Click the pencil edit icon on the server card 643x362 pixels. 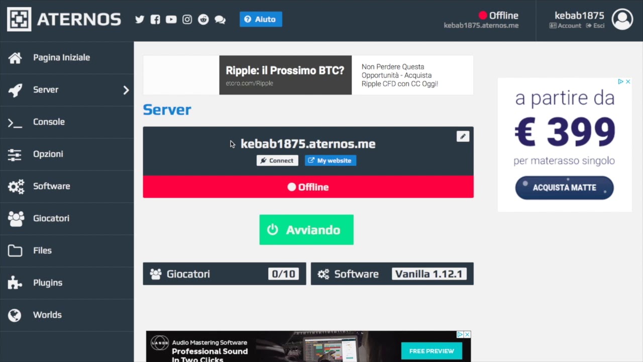pos(463,136)
